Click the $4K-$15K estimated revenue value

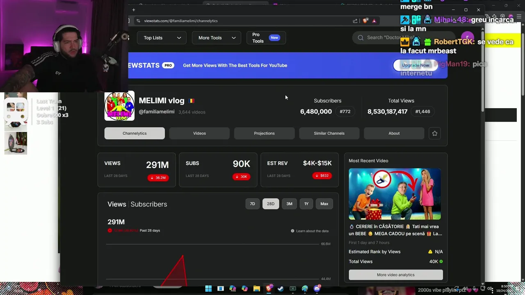coord(317,163)
